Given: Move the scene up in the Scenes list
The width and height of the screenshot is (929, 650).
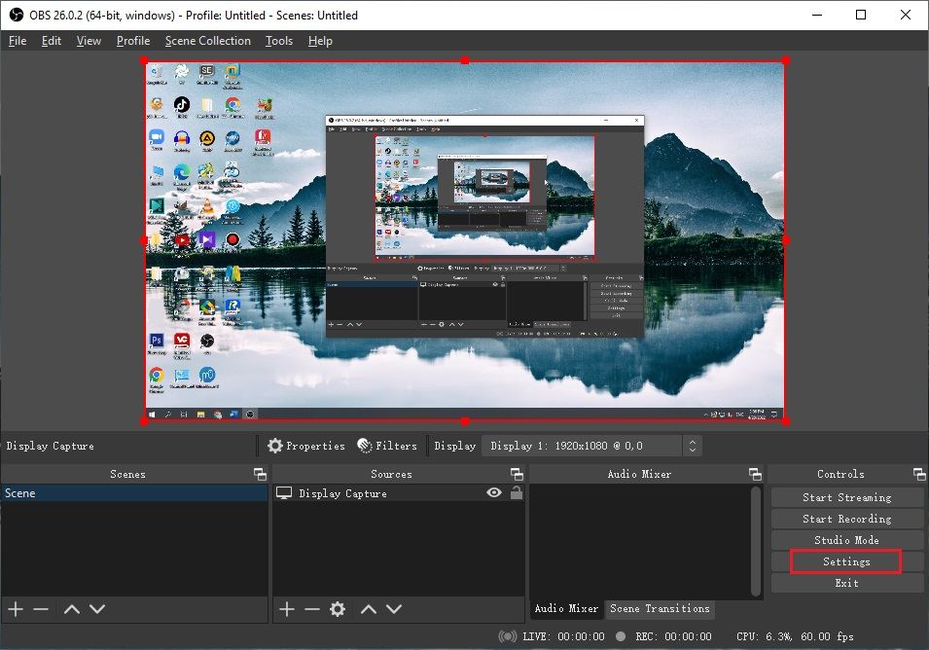Looking at the screenshot, I should [72, 608].
